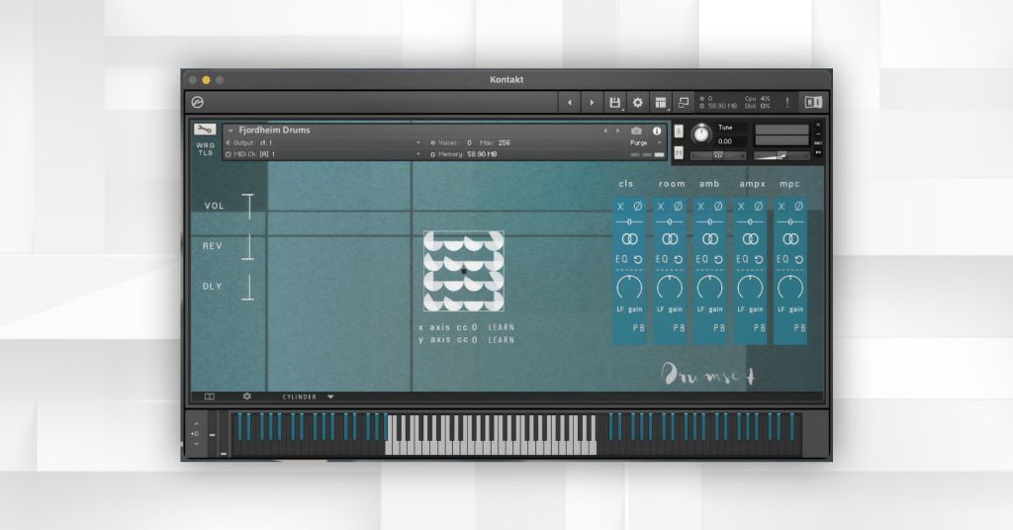This screenshot has height=530, width=1013.
Task: Click PB on mpc channel
Action: click(799, 328)
